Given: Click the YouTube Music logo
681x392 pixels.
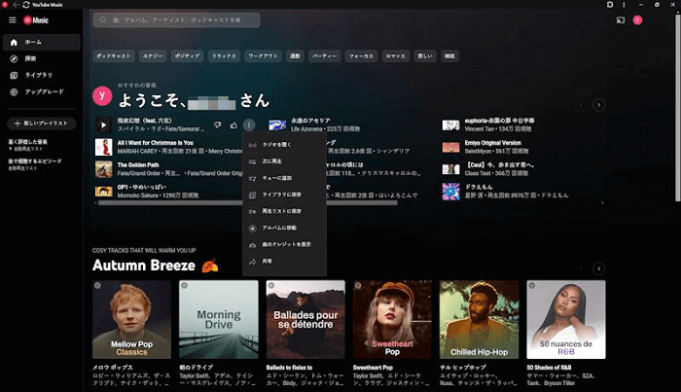Looking at the screenshot, I should tap(36, 20).
